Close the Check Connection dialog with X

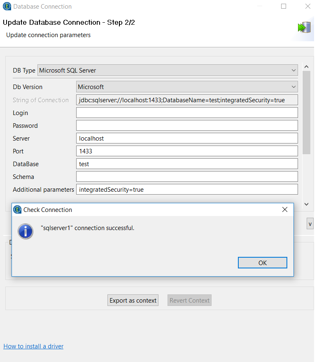284,209
